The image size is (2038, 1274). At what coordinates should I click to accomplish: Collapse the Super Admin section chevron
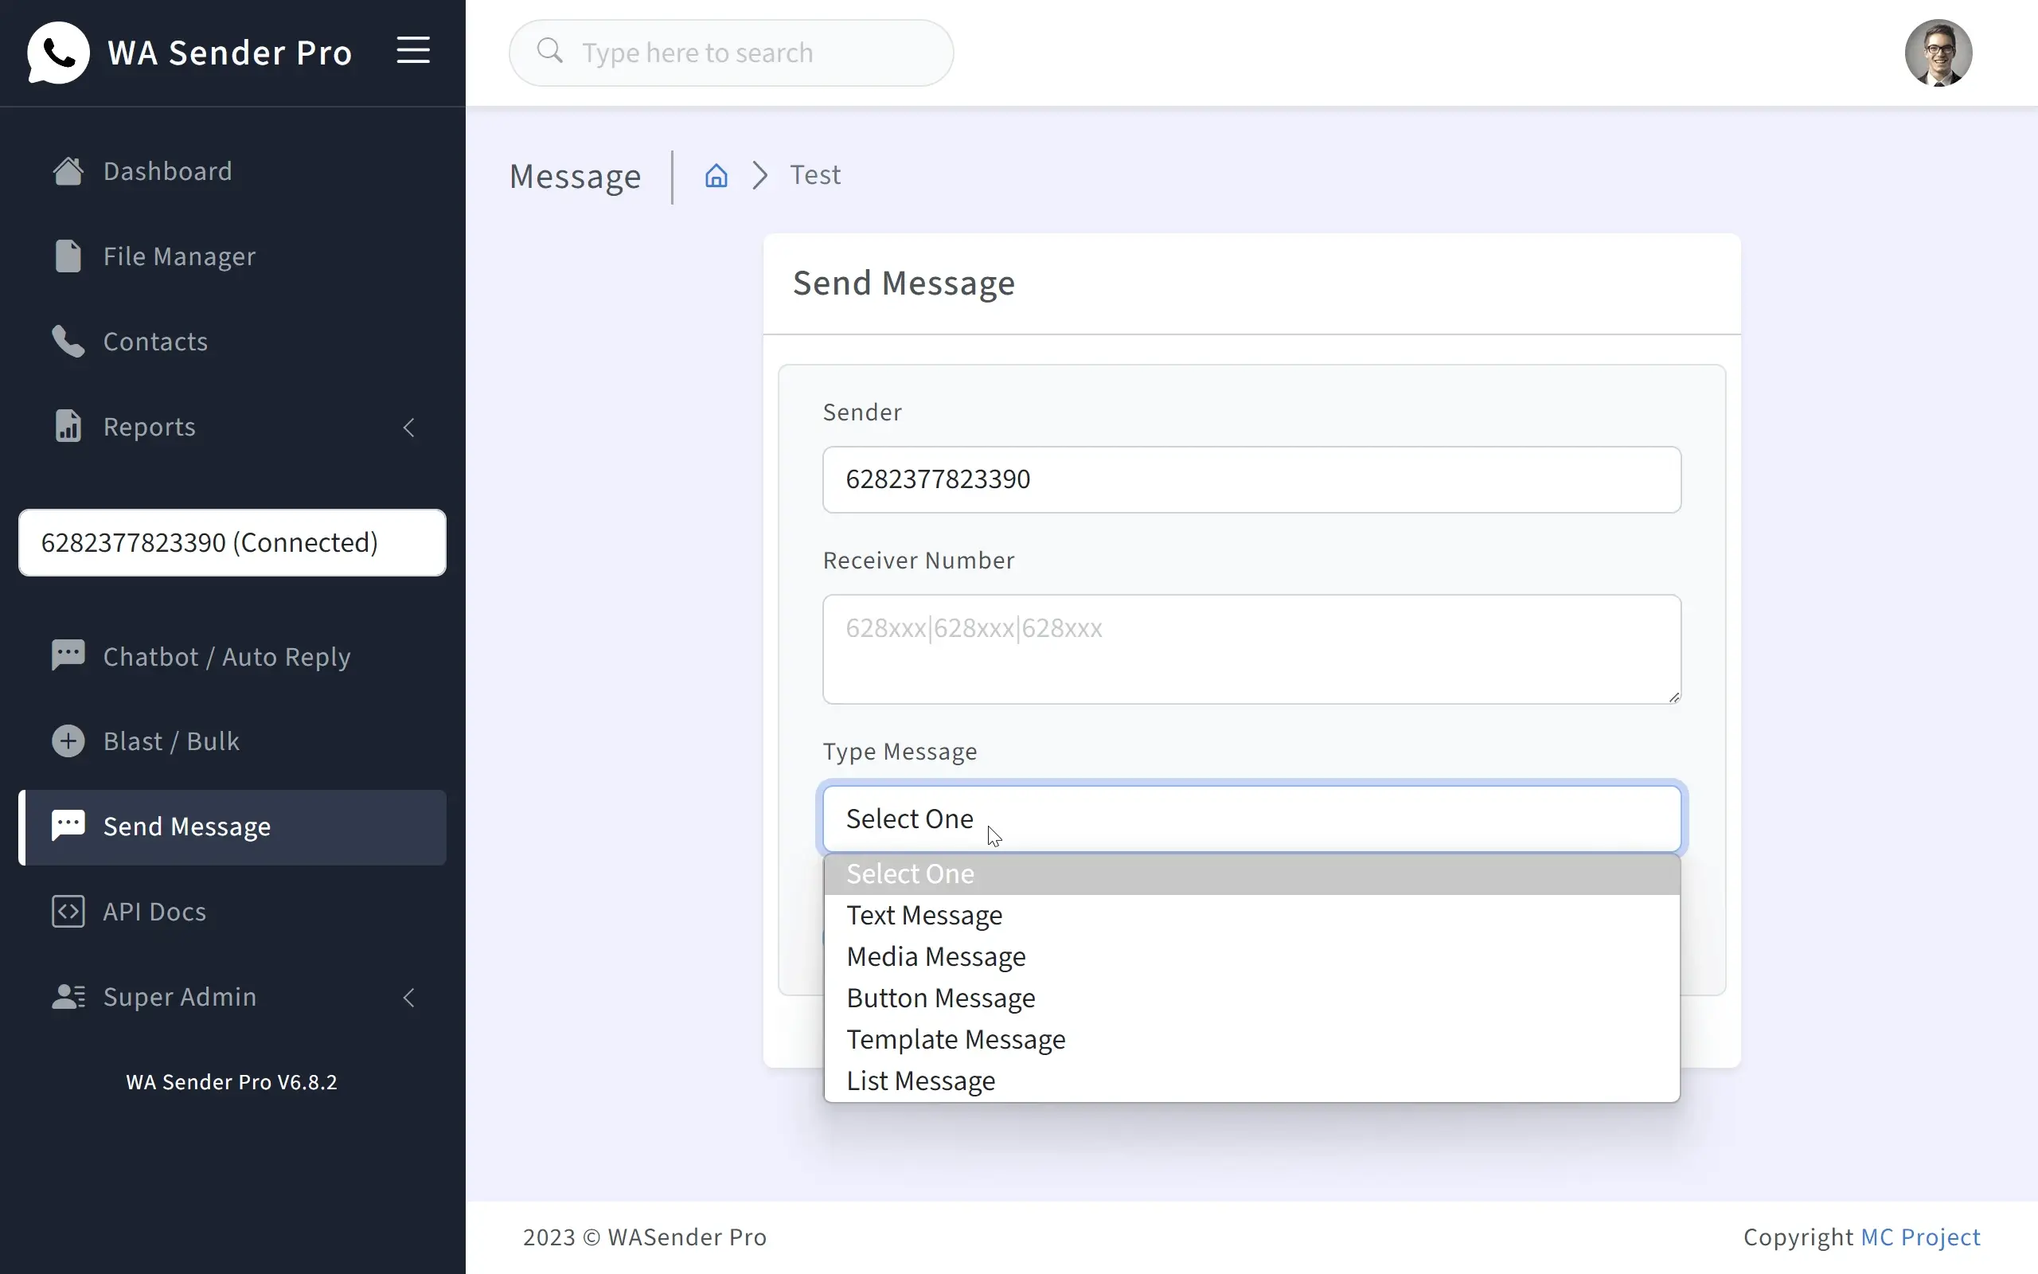click(409, 998)
